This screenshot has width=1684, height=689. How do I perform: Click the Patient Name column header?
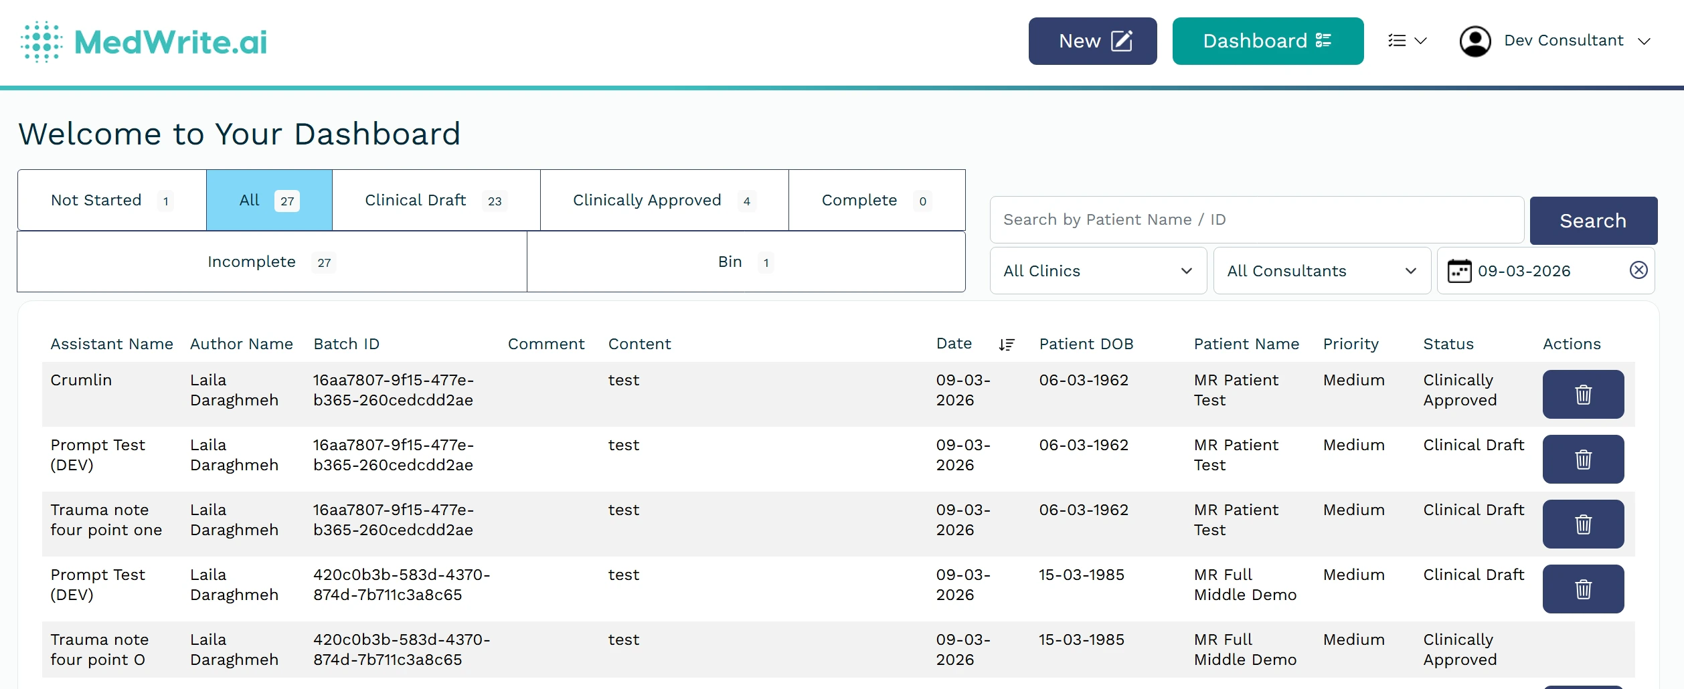coord(1246,344)
